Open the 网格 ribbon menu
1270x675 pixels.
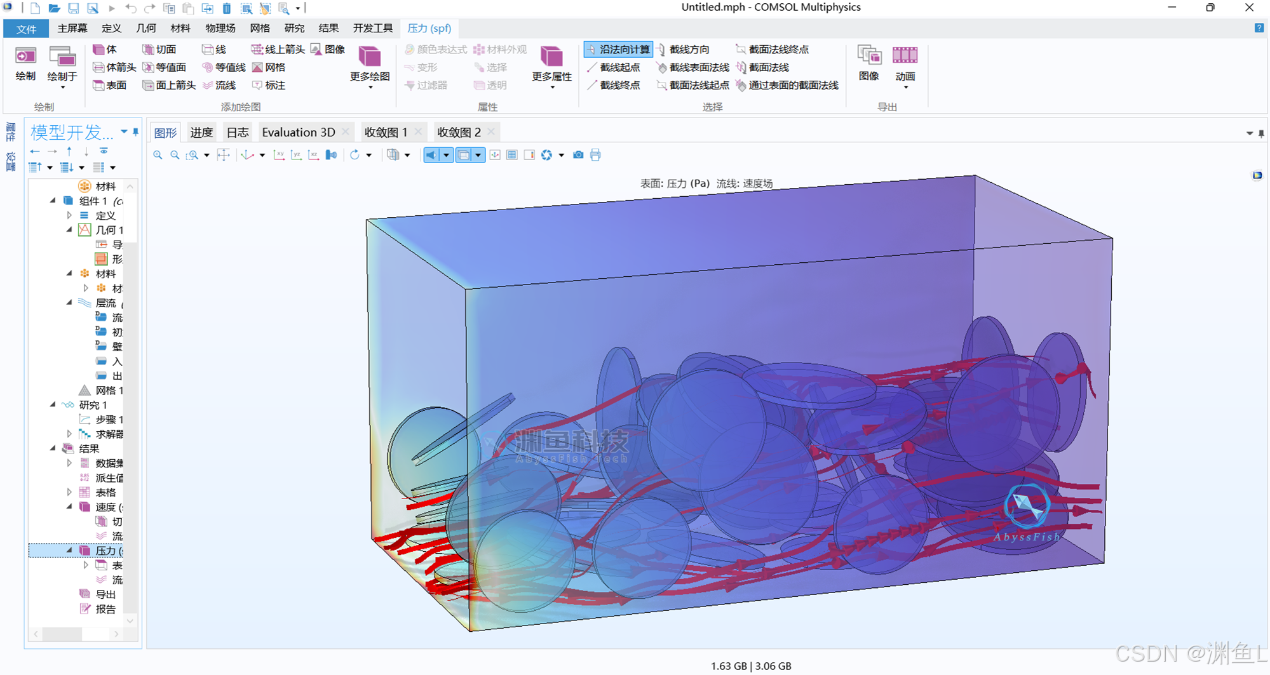tap(259, 28)
